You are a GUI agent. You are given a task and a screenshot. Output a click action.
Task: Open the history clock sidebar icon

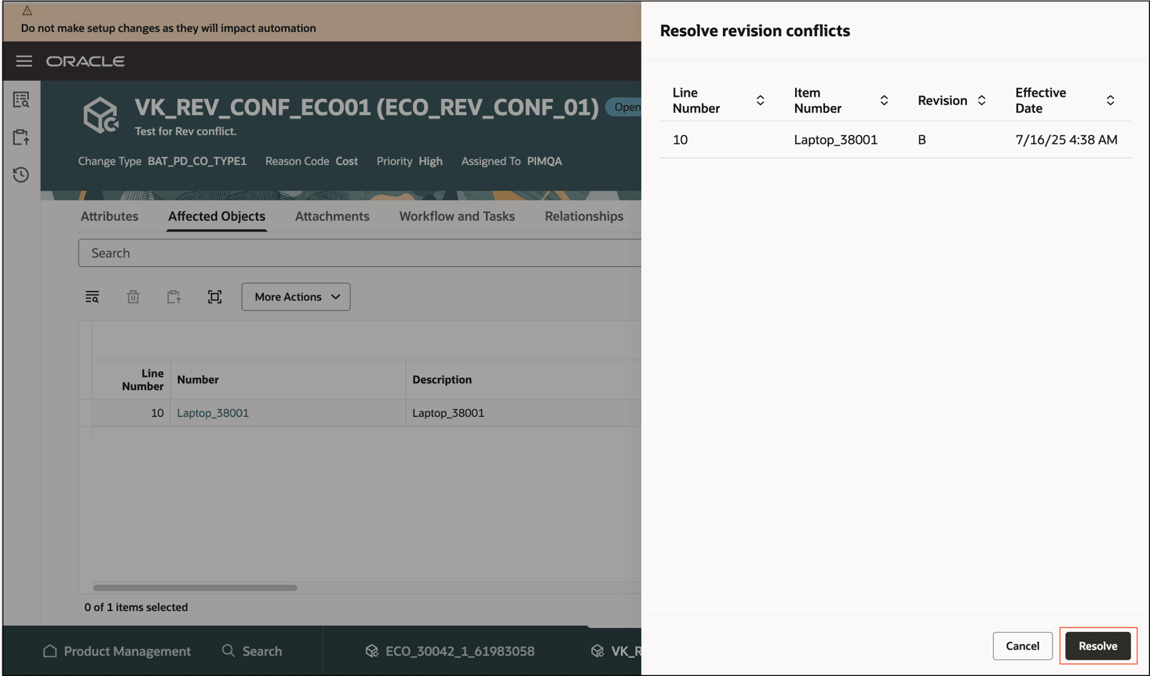(21, 174)
